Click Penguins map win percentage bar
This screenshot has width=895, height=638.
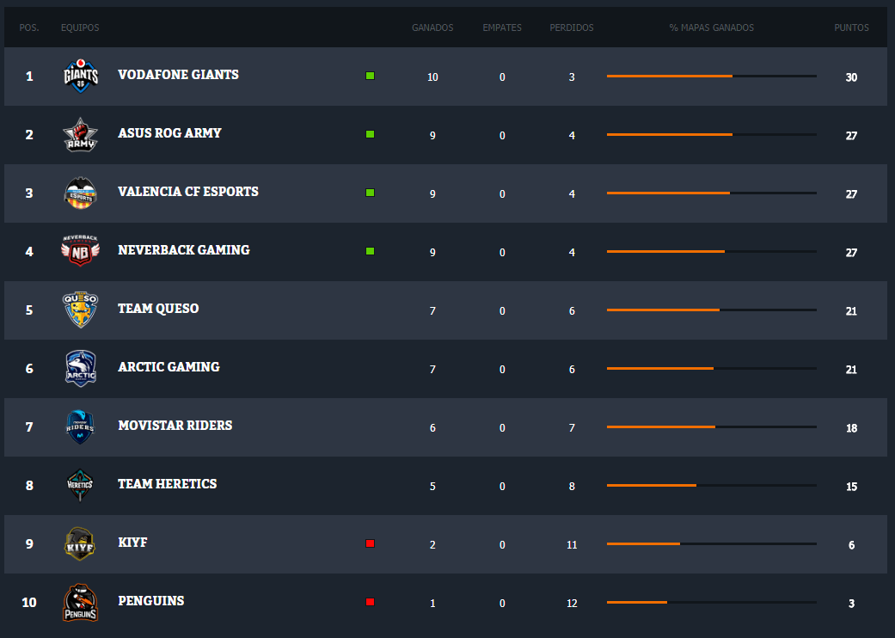point(712,602)
